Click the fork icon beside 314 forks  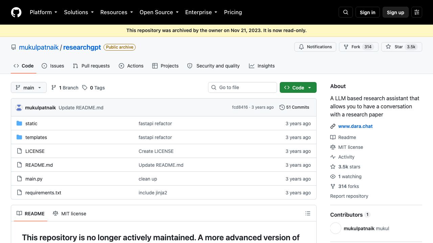click(333, 186)
